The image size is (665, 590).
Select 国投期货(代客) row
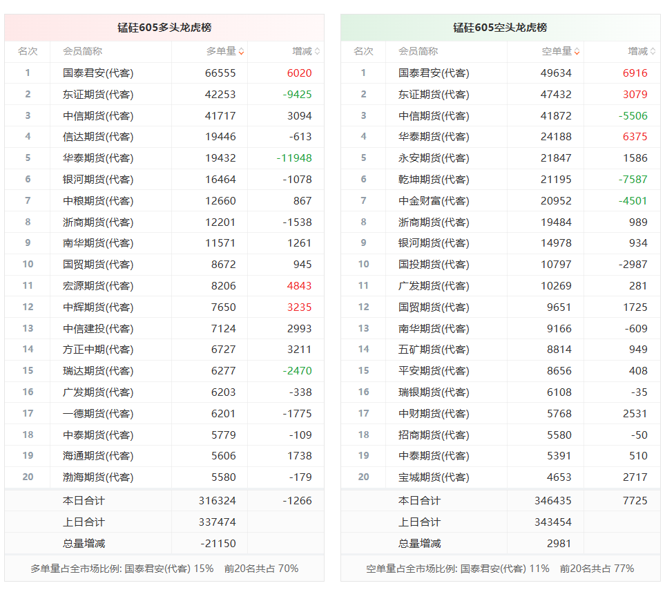click(501, 264)
